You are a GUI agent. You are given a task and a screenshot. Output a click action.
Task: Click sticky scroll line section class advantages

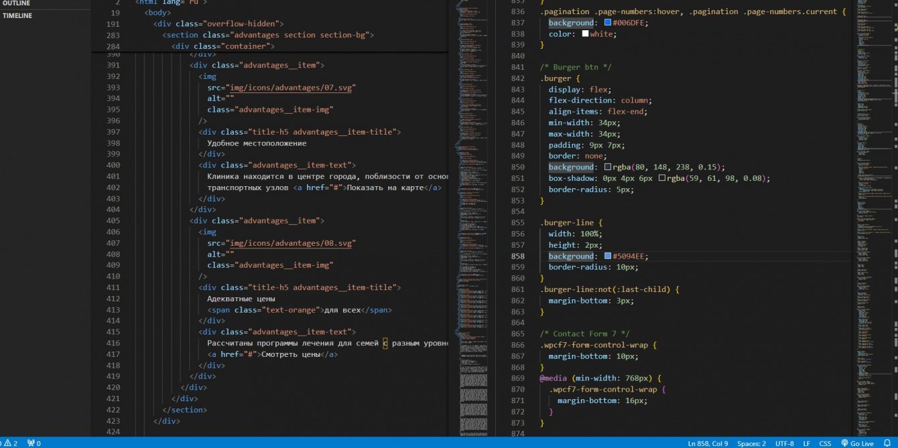[x=268, y=35]
